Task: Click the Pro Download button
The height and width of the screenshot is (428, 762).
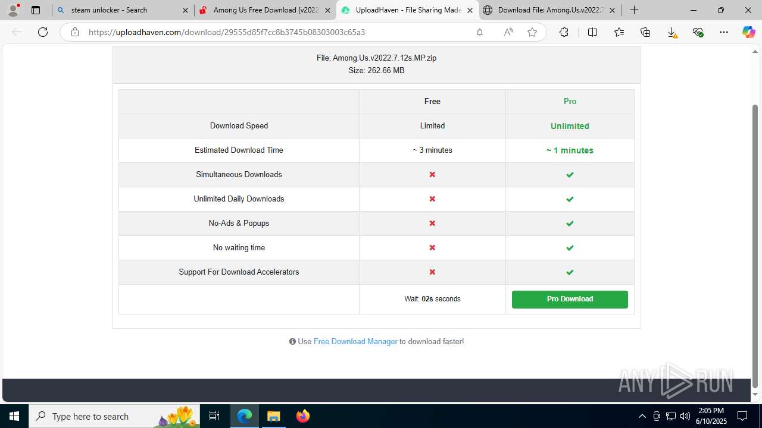Action: [x=570, y=299]
